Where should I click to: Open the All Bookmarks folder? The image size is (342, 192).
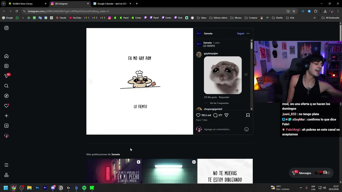(x=331, y=18)
